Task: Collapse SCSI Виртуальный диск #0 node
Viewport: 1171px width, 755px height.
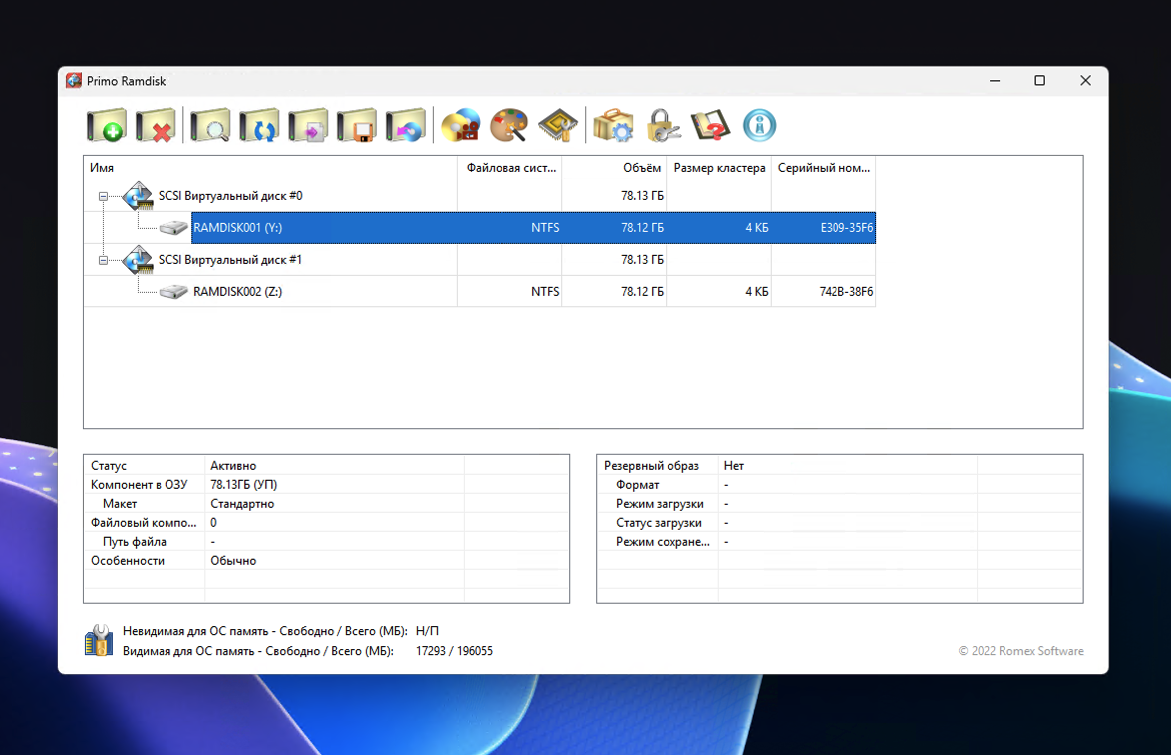Action: (x=103, y=196)
